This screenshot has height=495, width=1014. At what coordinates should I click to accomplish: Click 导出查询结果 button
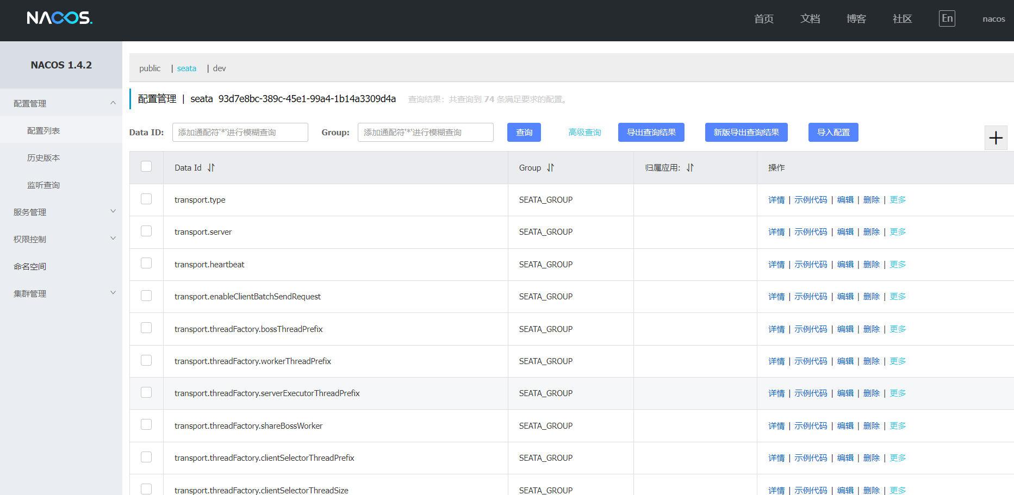tap(651, 133)
